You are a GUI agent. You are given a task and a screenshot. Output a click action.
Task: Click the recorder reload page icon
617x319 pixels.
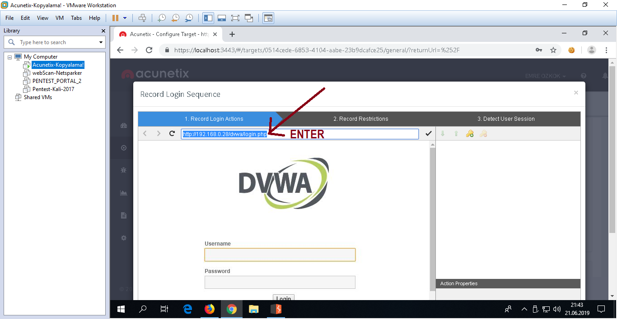[x=172, y=133]
